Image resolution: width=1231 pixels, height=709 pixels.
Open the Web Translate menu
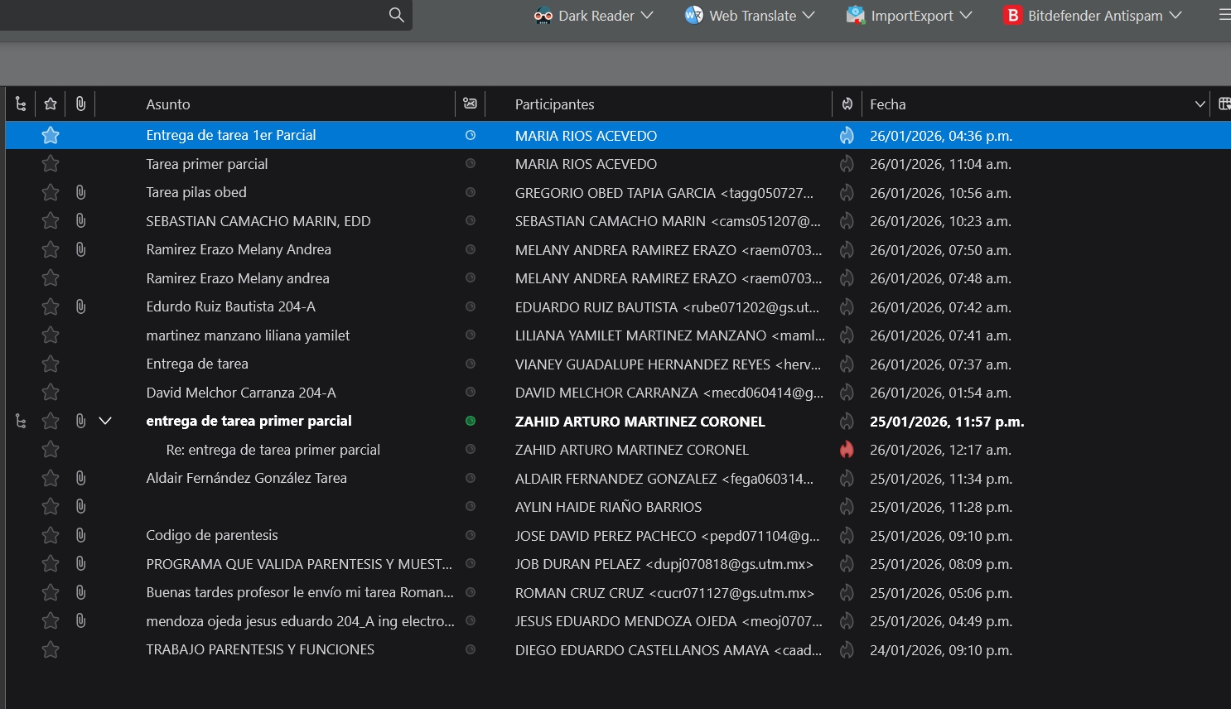pyautogui.click(x=751, y=16)
